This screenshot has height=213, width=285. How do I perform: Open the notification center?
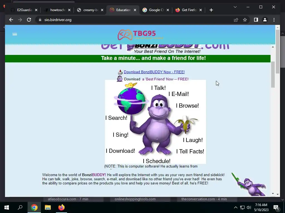click(276, 207)
